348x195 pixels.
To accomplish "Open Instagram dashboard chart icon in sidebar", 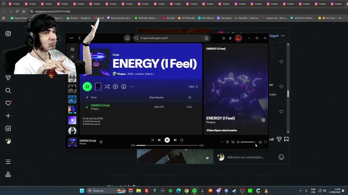I will [8, 128].
